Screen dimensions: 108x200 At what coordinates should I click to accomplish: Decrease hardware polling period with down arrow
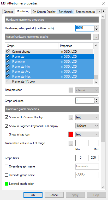(x=97, y=30)
